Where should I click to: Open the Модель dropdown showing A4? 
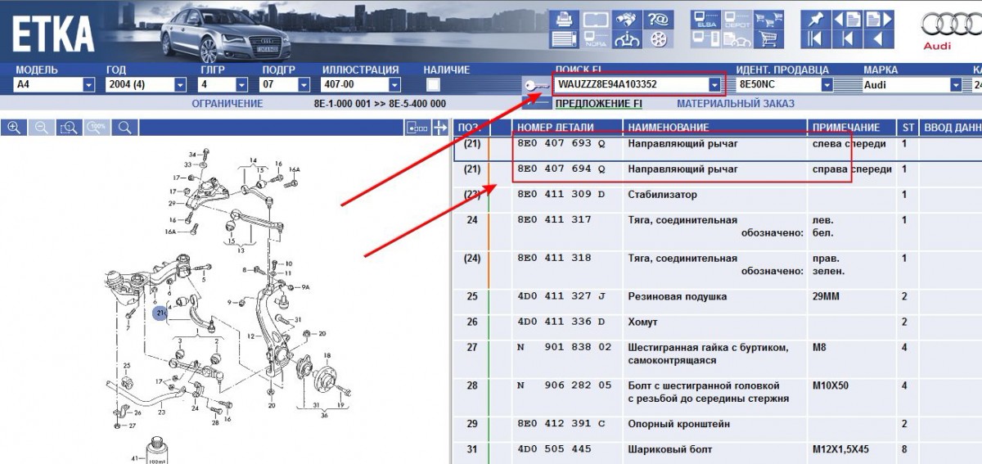coord(88,84)
